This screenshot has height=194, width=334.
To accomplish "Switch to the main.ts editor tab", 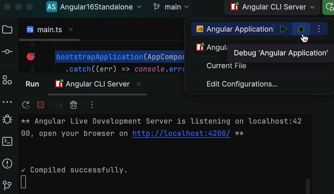I will tap(49, 29).
